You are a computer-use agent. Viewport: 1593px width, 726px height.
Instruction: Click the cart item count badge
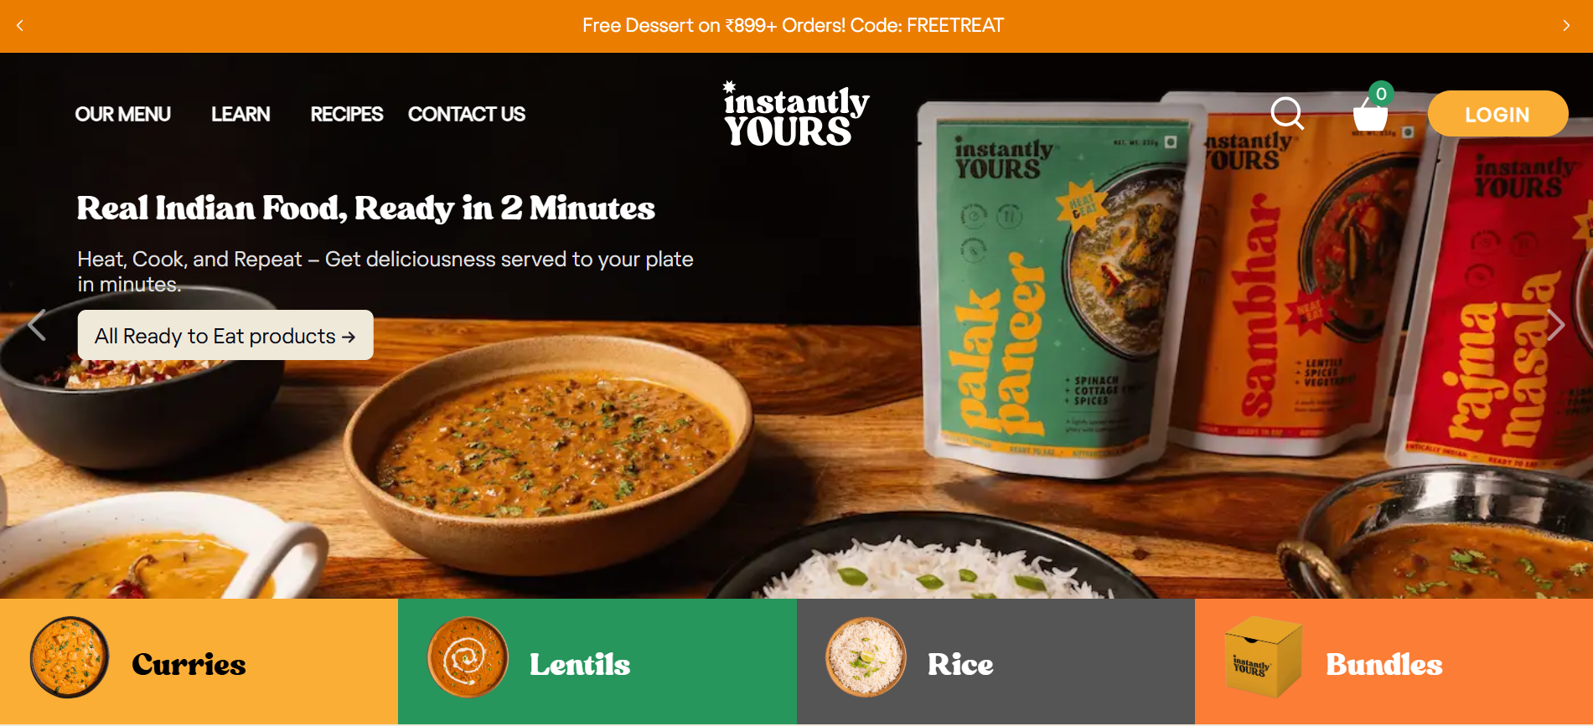tap(1381, 93)
